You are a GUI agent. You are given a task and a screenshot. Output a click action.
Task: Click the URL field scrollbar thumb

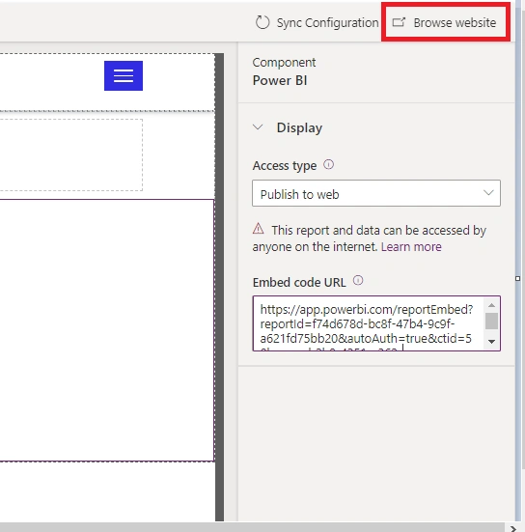point(491,321)
